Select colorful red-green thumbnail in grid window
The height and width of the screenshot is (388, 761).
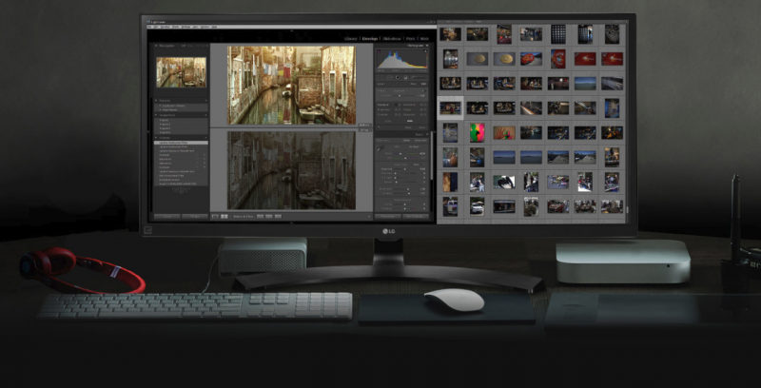point(478,132)
